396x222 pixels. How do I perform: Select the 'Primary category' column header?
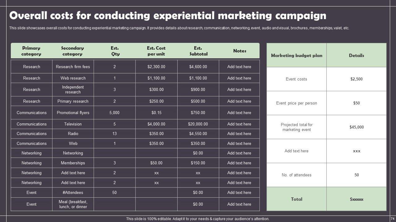click(31, 51)
